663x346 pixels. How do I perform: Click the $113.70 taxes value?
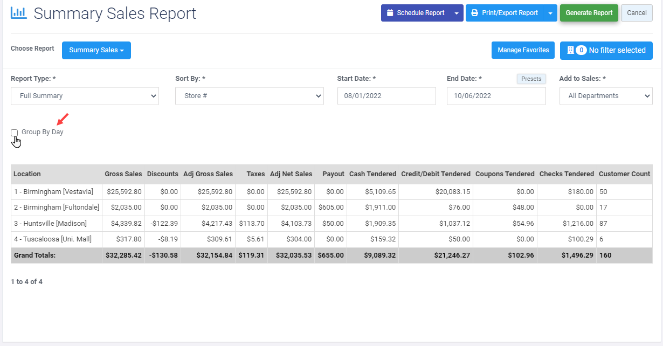252,224
